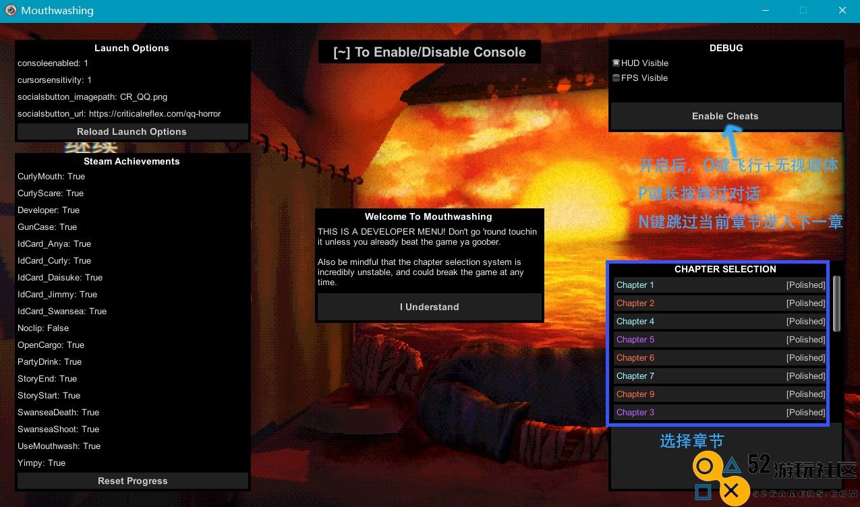
Task: Click the Developer: True achievement
Action: (49, 210)
